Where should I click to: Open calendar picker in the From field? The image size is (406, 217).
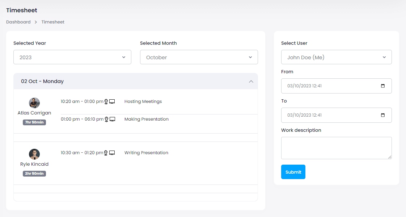point(383,86)
